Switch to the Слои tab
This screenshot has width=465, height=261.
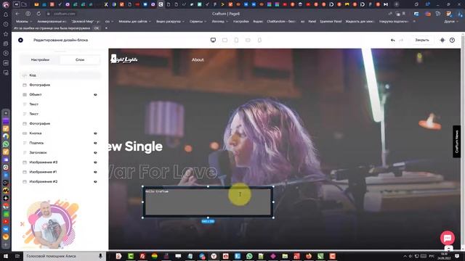click(x=80, y=59)
